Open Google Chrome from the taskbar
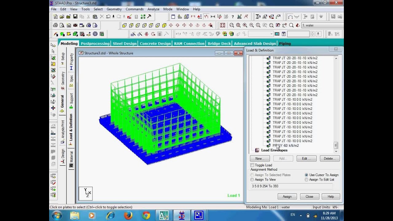 pyautogui.click(x=146, y=215)
